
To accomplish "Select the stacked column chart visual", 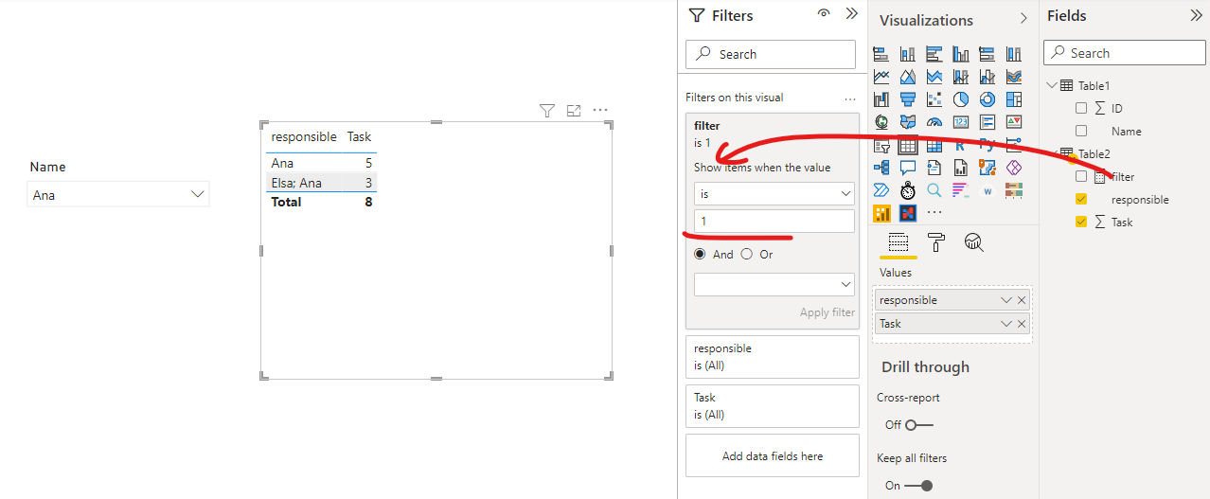I will [x=908, y=54].
